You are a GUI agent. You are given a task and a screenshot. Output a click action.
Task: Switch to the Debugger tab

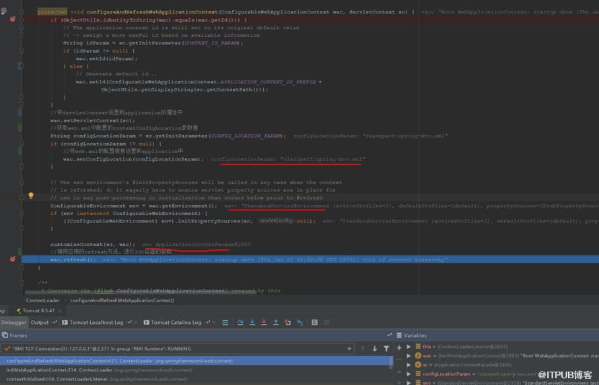pos(13,323)
